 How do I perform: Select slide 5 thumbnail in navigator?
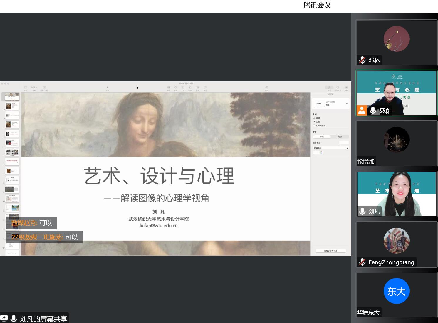[12, 134]
